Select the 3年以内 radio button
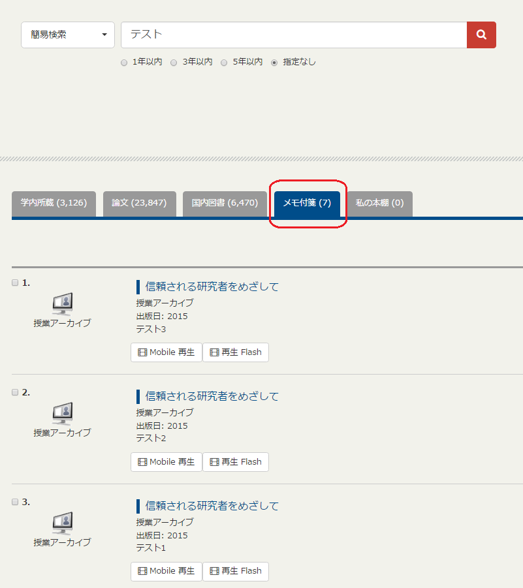 coord(174,63)
